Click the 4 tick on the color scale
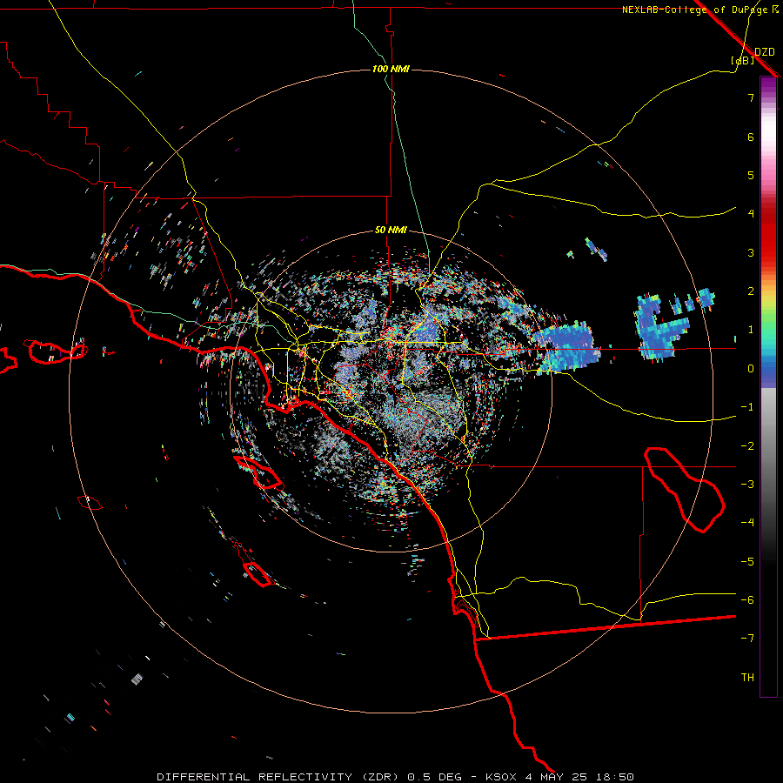 pyautogui.click(x=751, y=214)
